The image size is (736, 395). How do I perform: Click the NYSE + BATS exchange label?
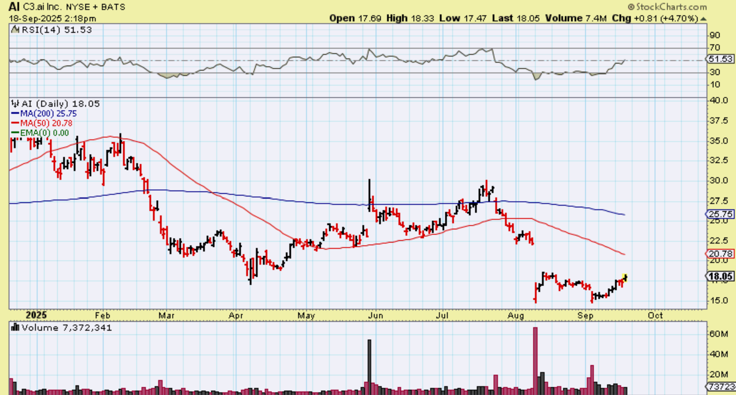coord(96,7)
